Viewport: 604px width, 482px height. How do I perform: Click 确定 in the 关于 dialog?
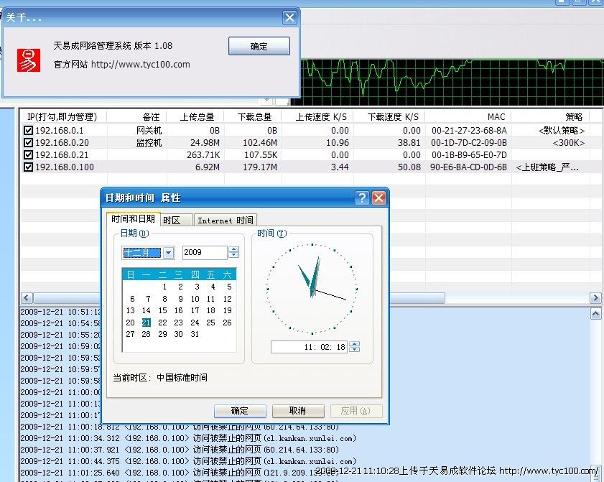(259, 46)
